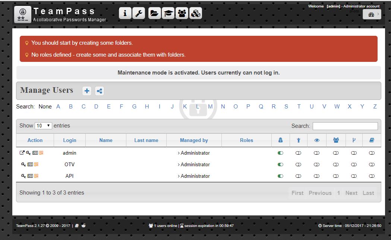Open admin settings using the wrench icon
The width and height of the screenshot is (391, 240).
click(139, 13)
